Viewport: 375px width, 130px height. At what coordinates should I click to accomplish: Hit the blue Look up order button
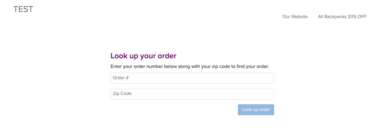tap(256, 110)
